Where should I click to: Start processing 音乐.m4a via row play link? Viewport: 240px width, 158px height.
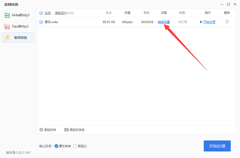(208, 22)
